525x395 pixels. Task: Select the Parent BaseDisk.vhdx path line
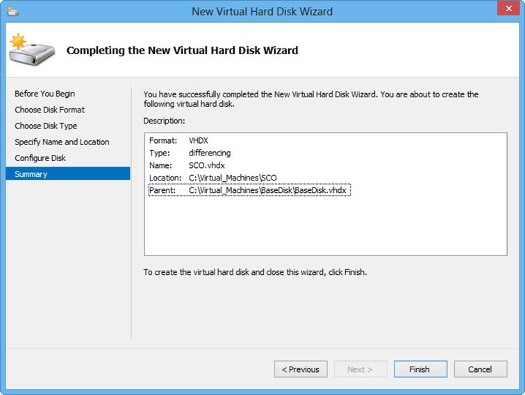click(248, 190)
